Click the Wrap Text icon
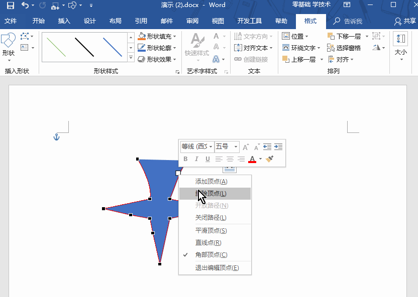 click(286, 48)
